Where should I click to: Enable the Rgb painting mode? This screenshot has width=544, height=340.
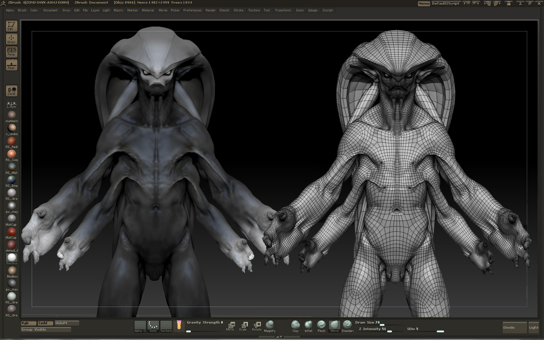point(28,323)
